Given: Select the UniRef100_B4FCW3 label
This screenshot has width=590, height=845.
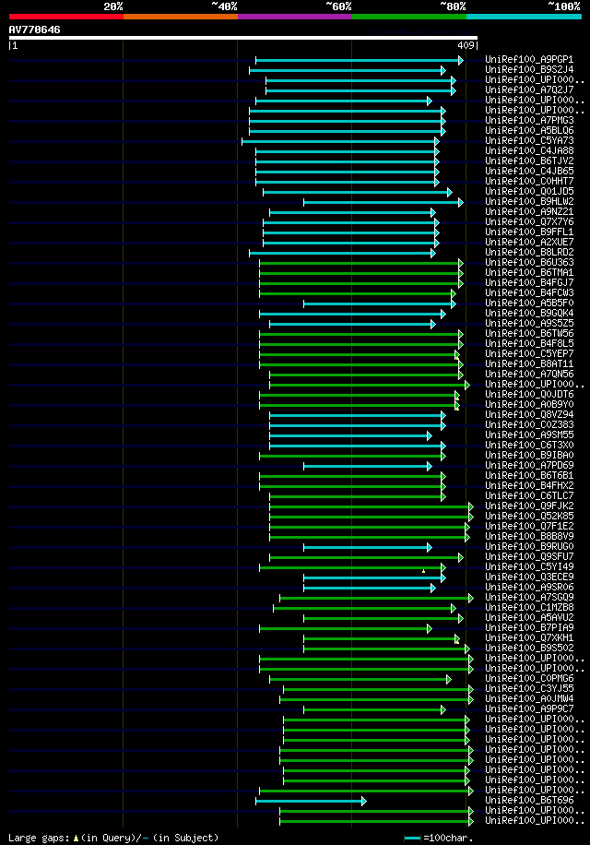Looking at the screenshot, I should 529,293.
